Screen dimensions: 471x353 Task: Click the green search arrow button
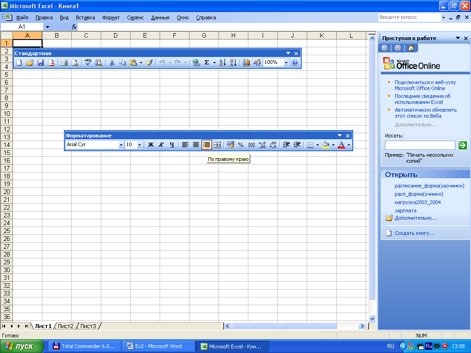(x=463, y=145)
